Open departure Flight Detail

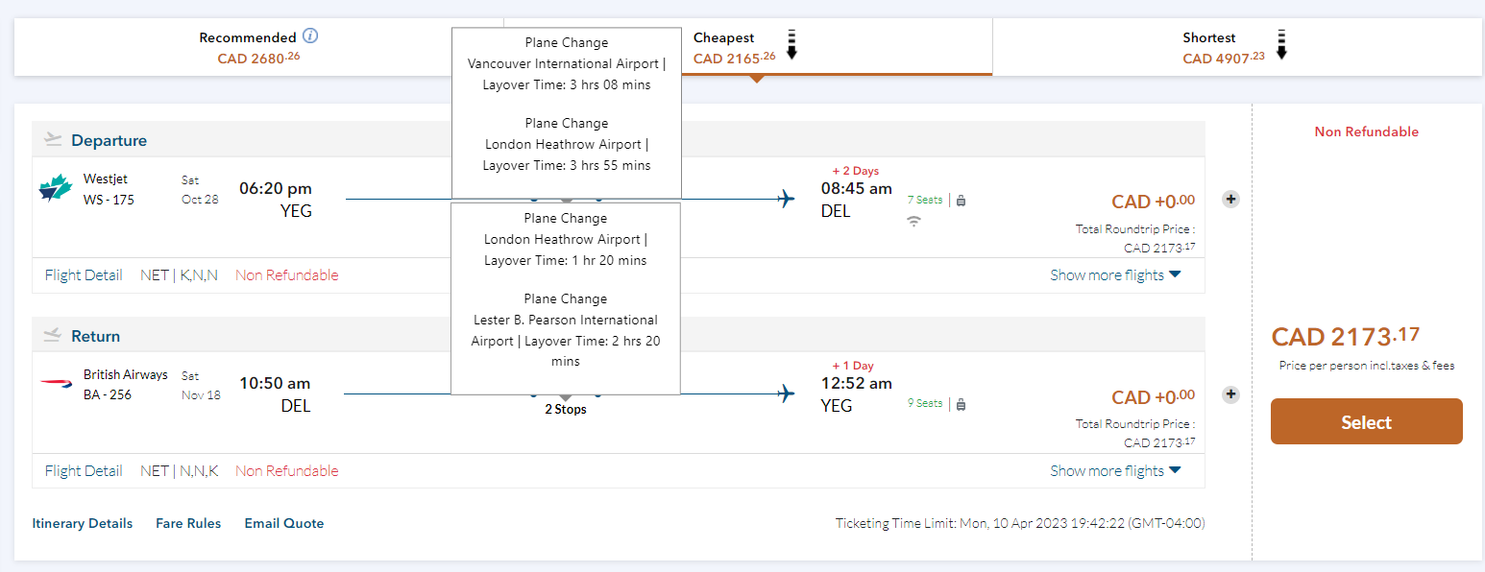click(x=84, y=275)
